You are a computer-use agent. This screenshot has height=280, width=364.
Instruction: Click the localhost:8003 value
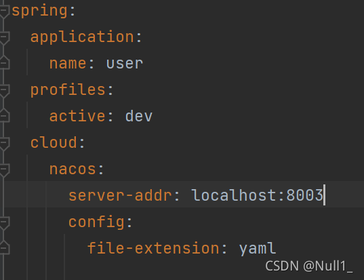[257, 195]
